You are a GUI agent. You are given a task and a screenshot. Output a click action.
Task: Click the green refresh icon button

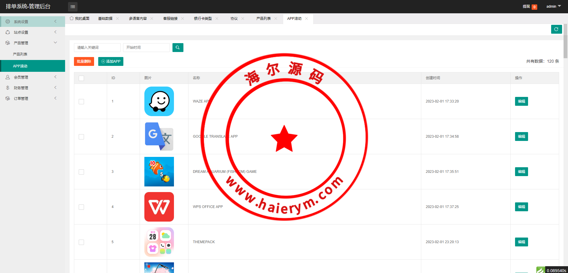coord(556,29)
